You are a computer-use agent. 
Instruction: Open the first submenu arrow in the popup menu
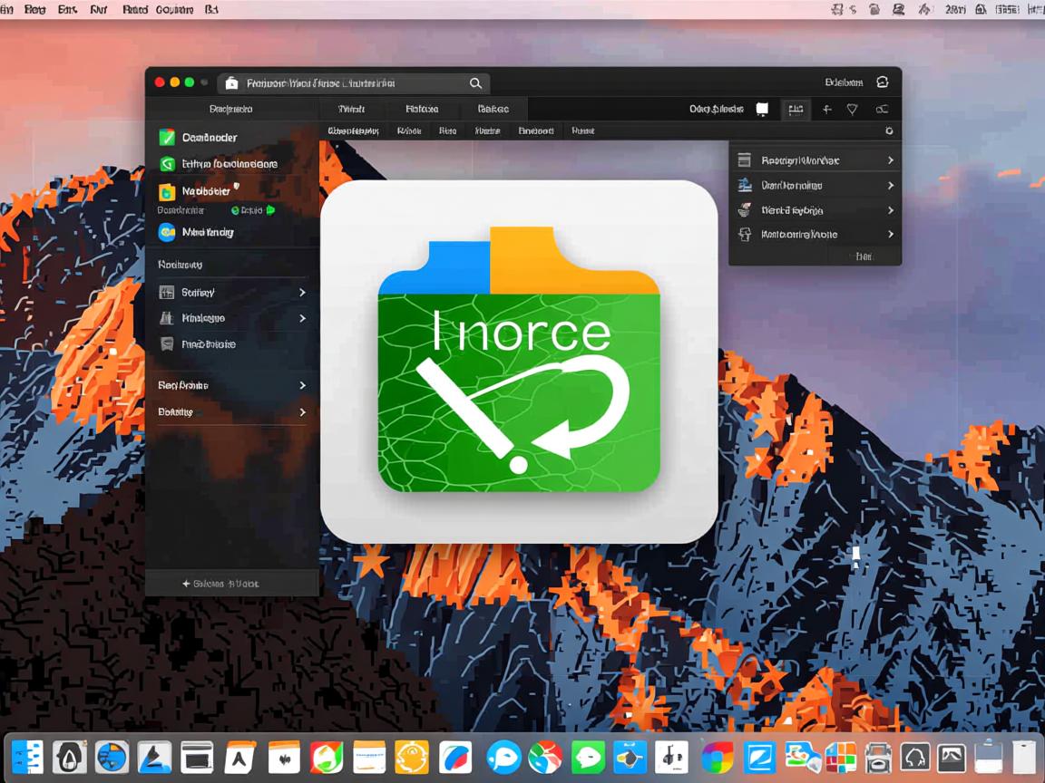[890, 160]
